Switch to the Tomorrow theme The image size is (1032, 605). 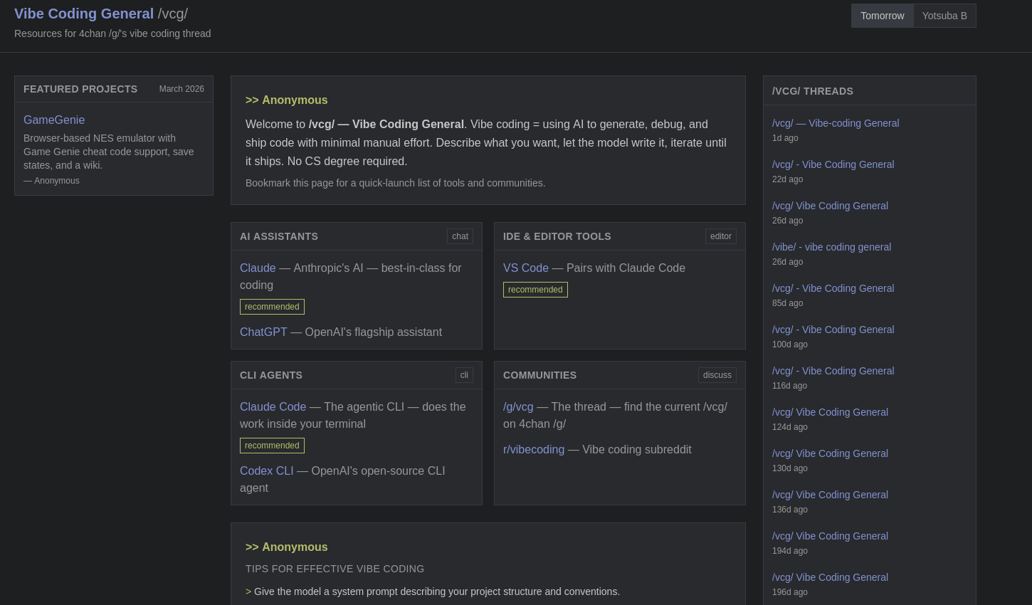pos(883,16)
